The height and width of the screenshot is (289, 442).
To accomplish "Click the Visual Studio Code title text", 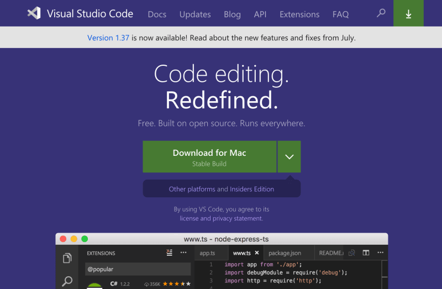I will click(x=90, y=13).
